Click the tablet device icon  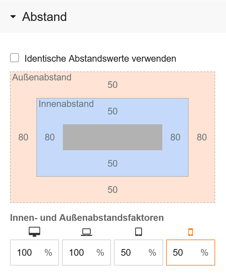tap(139, 232)
